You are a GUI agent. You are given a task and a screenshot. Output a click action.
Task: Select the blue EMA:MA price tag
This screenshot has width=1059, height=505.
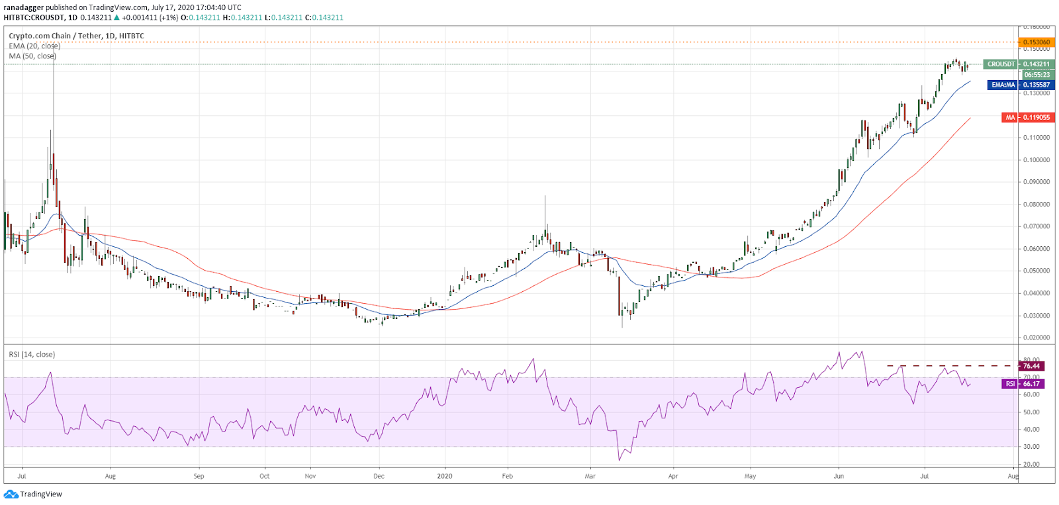point(1003,85)
